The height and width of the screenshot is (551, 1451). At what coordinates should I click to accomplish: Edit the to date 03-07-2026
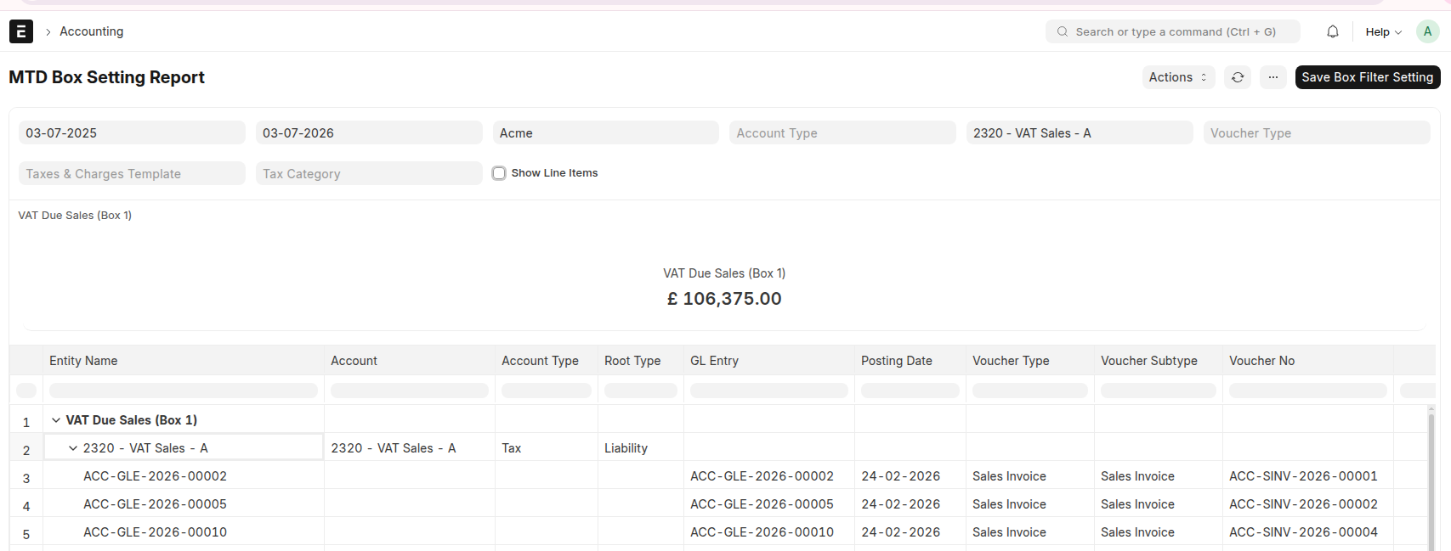[369, 133]
